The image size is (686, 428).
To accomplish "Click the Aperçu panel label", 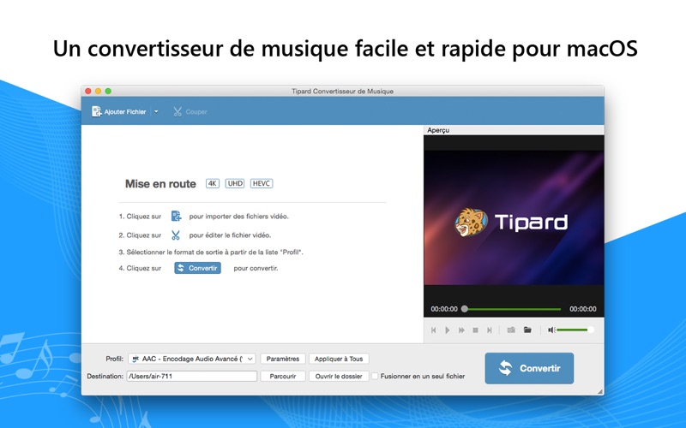I will 438,130.
